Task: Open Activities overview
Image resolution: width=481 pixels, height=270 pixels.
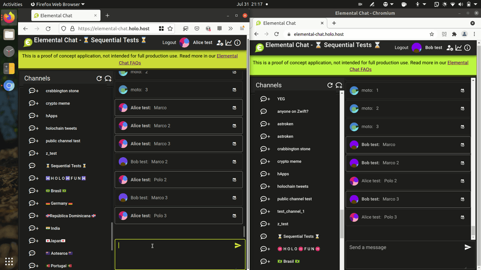Action: coord(13,4)
